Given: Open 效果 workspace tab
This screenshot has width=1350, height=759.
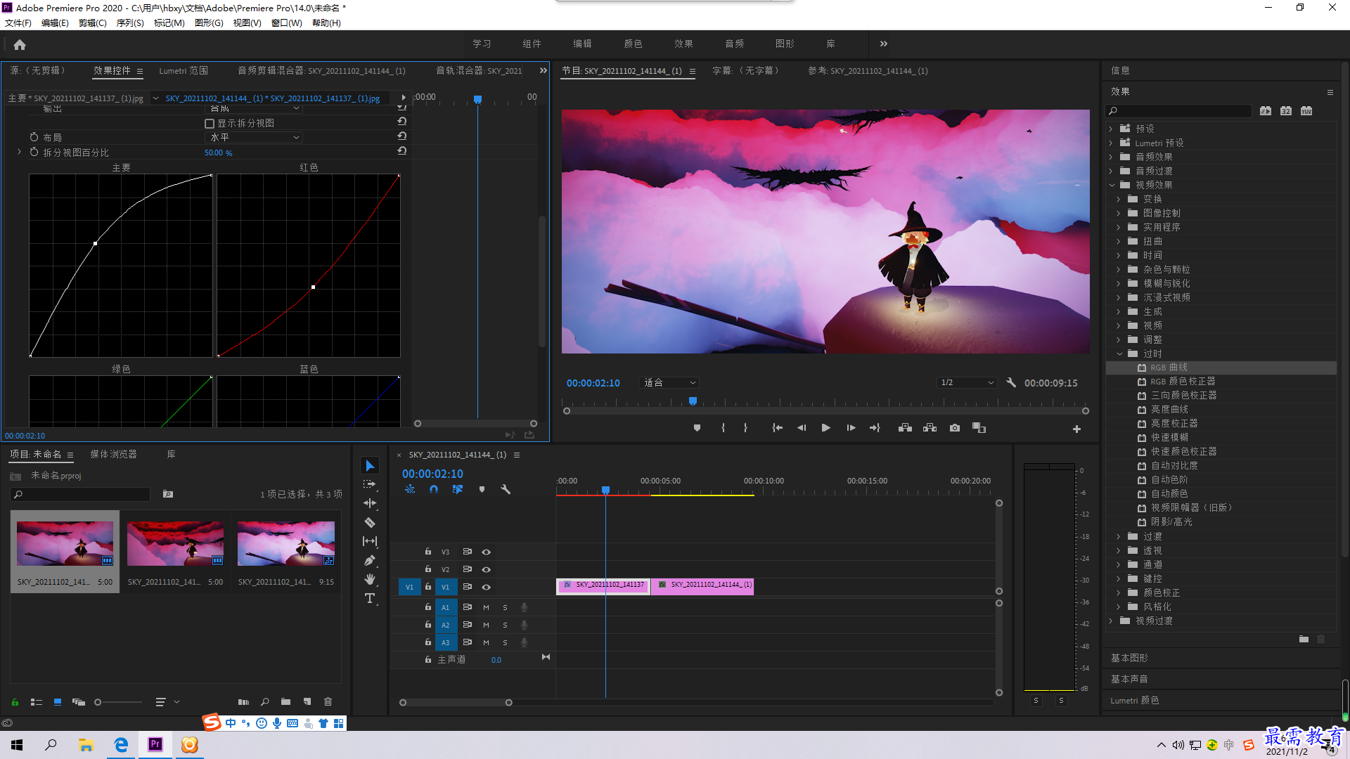Looking at the screenshot, I should (683, 44).
